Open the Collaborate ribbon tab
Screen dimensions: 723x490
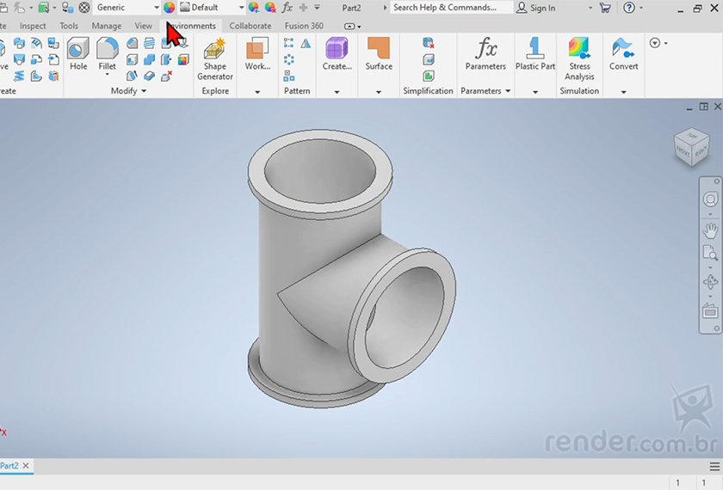250,26
